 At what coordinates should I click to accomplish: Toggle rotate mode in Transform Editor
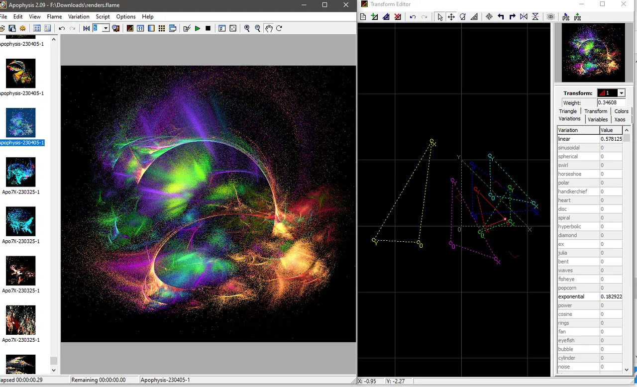(463, 17)
